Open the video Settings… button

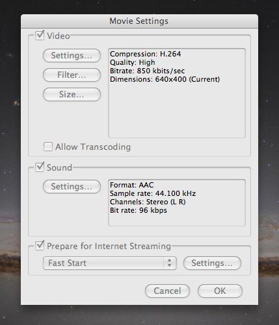72,56
